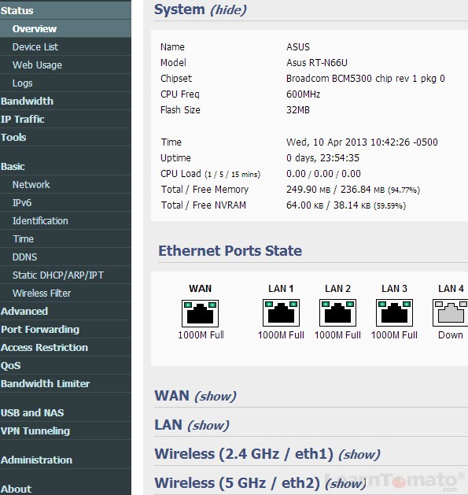Expand the WAN section via show

[x=216, y=396]
